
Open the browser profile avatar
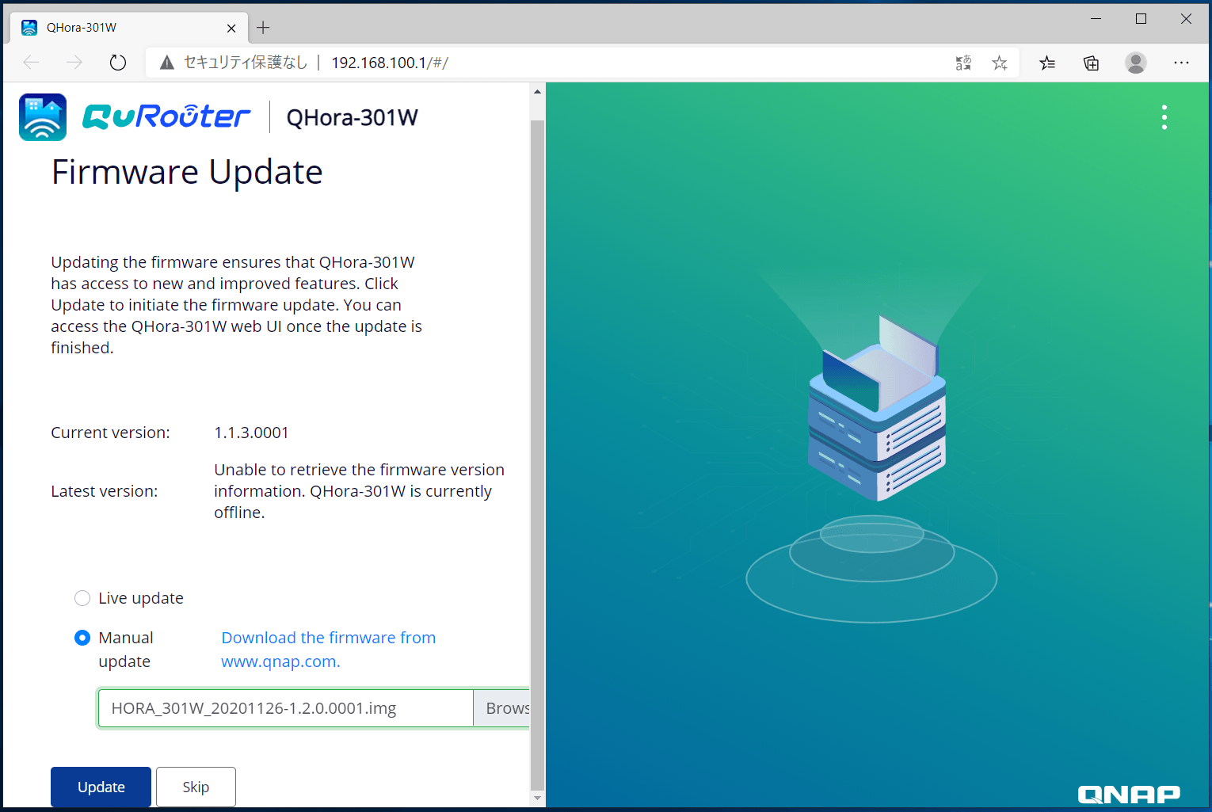point(1136,63)
